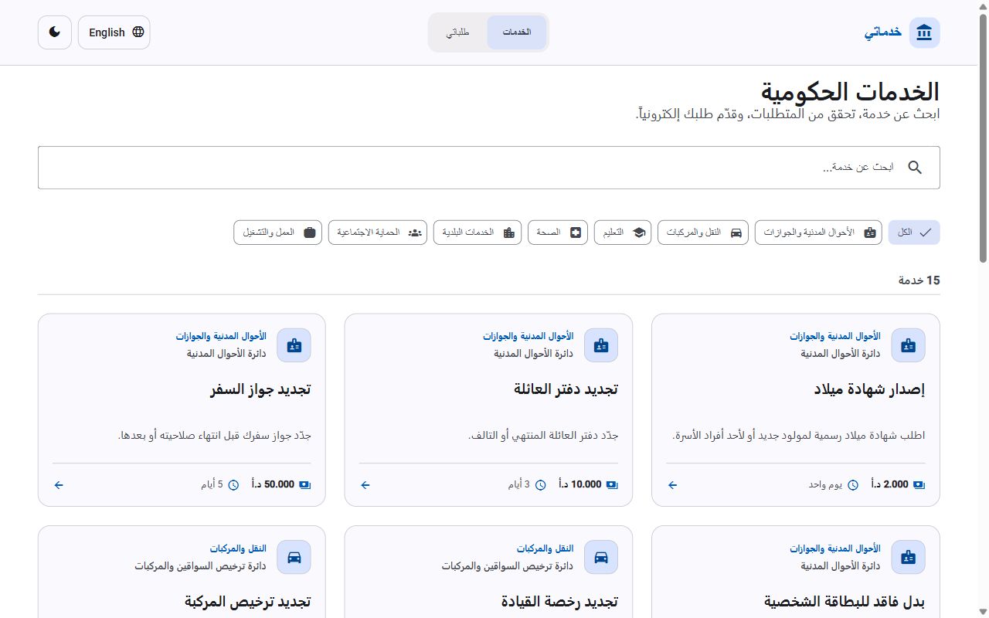Toggle dark mode with the moon icon
Image resolution: width=989 pixels, height=618 pixels.
pos(55,32)
